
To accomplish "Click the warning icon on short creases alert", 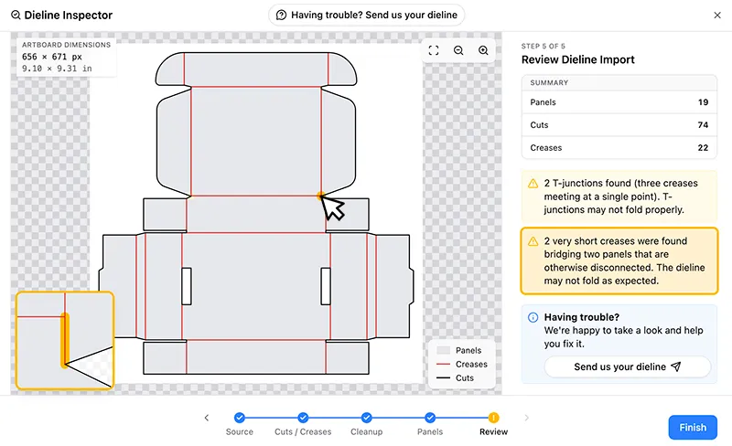I will coord(533,241).
